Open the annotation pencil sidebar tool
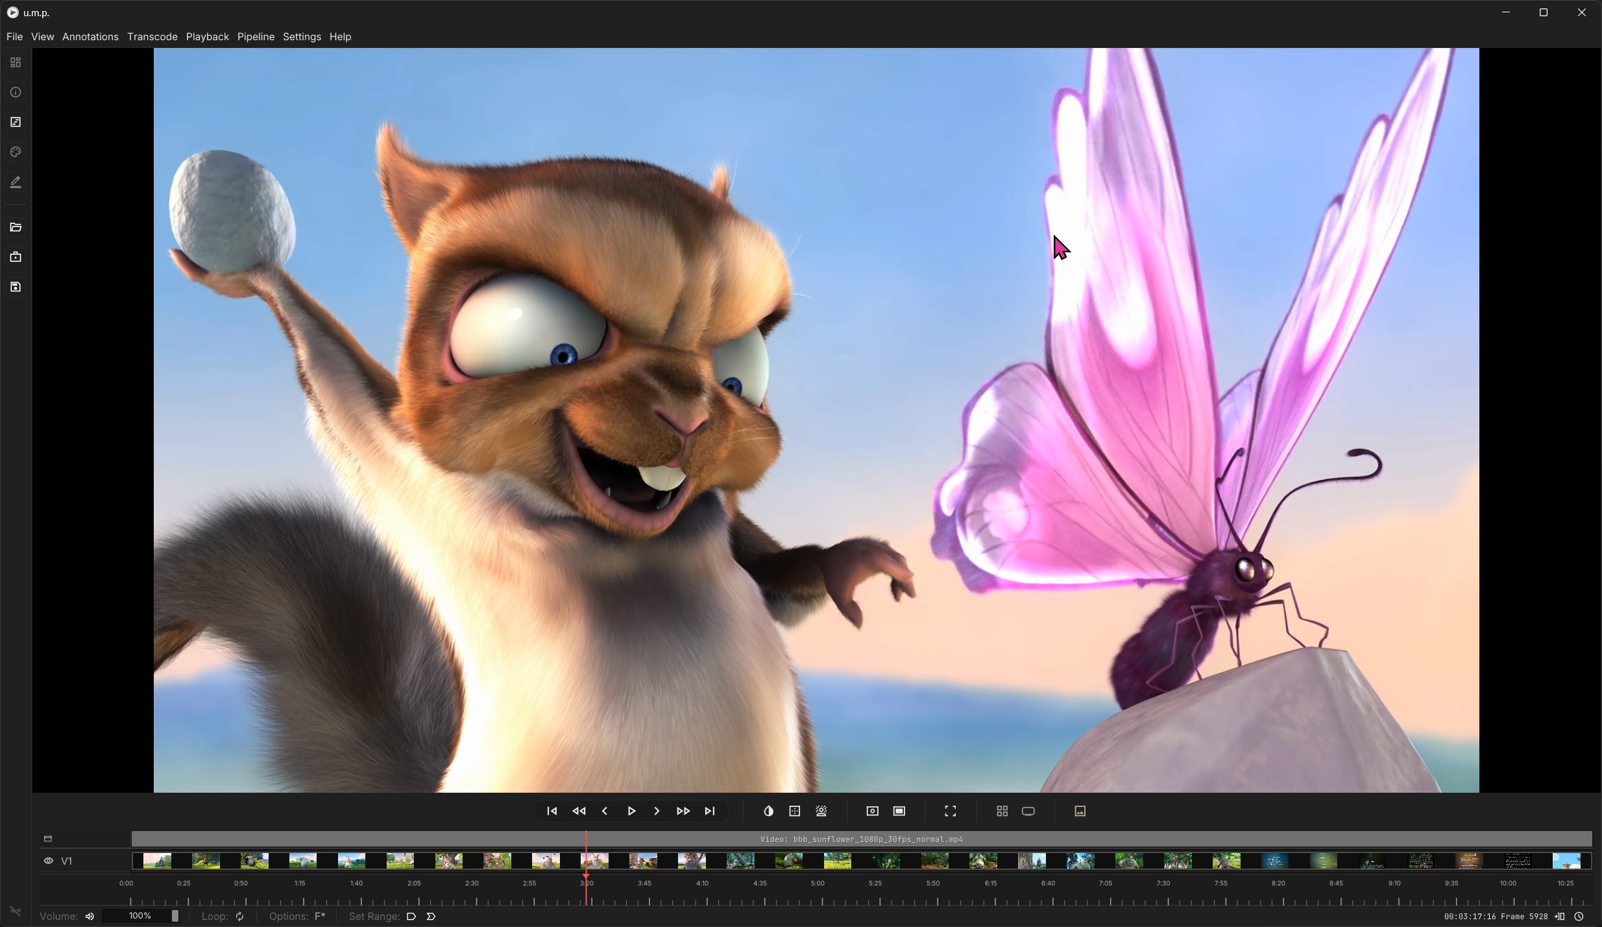This screenshot has height=927, width=1602. coord(16,182)
